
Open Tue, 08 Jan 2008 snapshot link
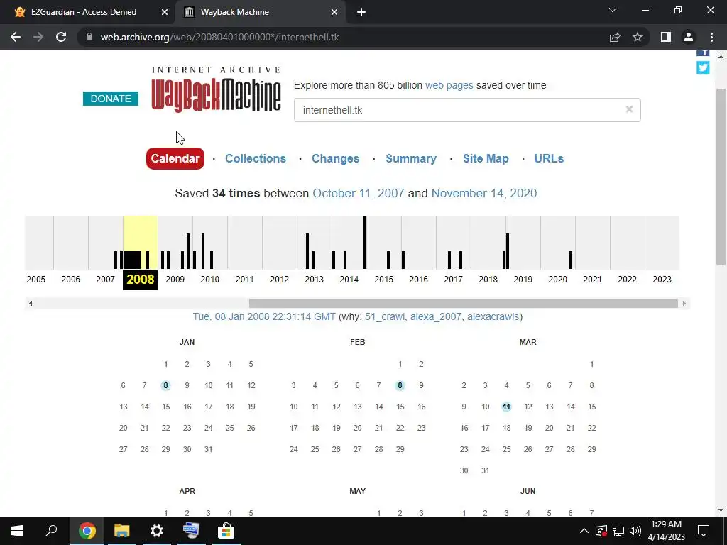pos(264,316)
